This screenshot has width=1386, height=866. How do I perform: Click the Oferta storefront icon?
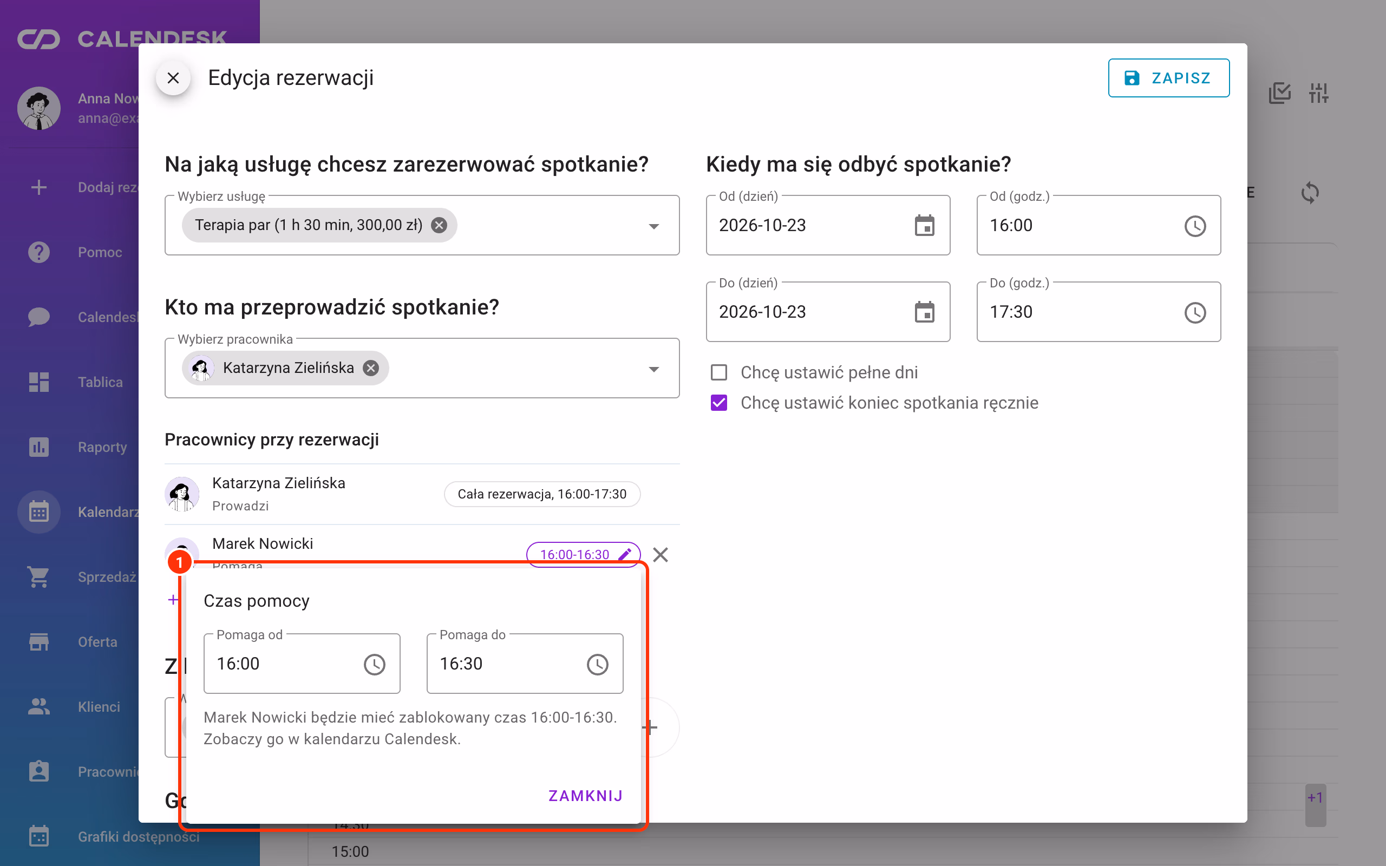coord(39,641)
